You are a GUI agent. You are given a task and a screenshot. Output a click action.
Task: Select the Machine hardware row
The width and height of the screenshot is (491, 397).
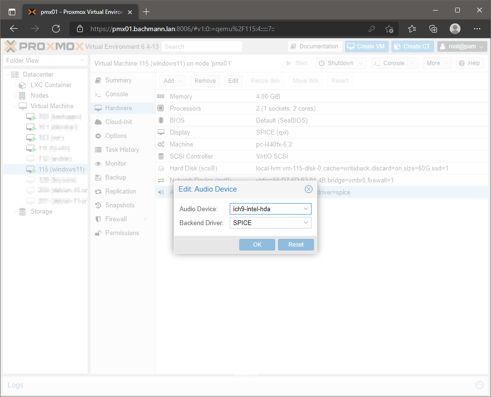coord(322,145)
